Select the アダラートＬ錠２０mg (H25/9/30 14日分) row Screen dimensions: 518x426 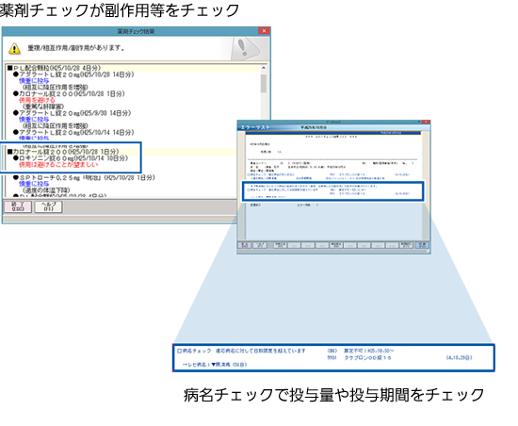[x=72, y=113]
